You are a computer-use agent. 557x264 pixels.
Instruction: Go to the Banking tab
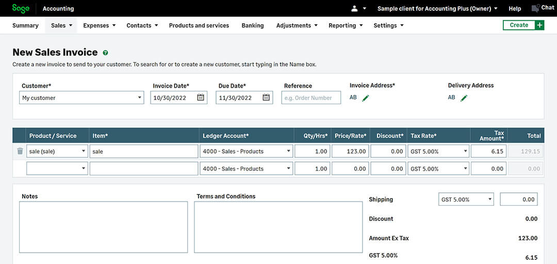point(253,26)
